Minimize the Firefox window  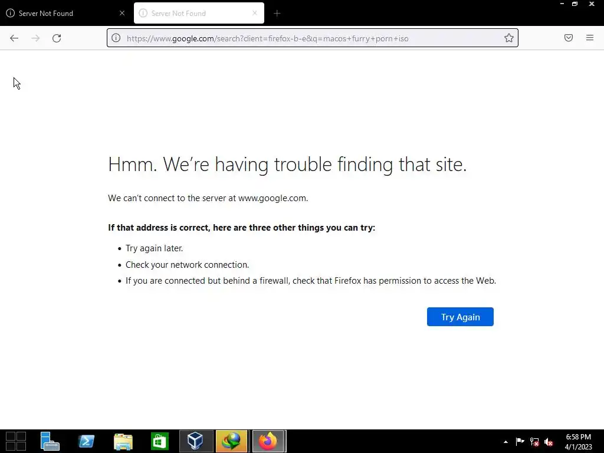point(562,4)
